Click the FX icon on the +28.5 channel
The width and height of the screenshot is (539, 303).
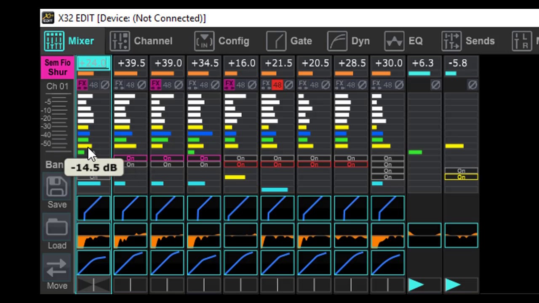(339, 85)
